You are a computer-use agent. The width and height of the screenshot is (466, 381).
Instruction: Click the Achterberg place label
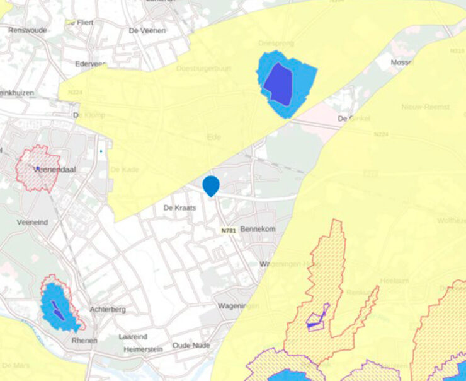[108, 310]
